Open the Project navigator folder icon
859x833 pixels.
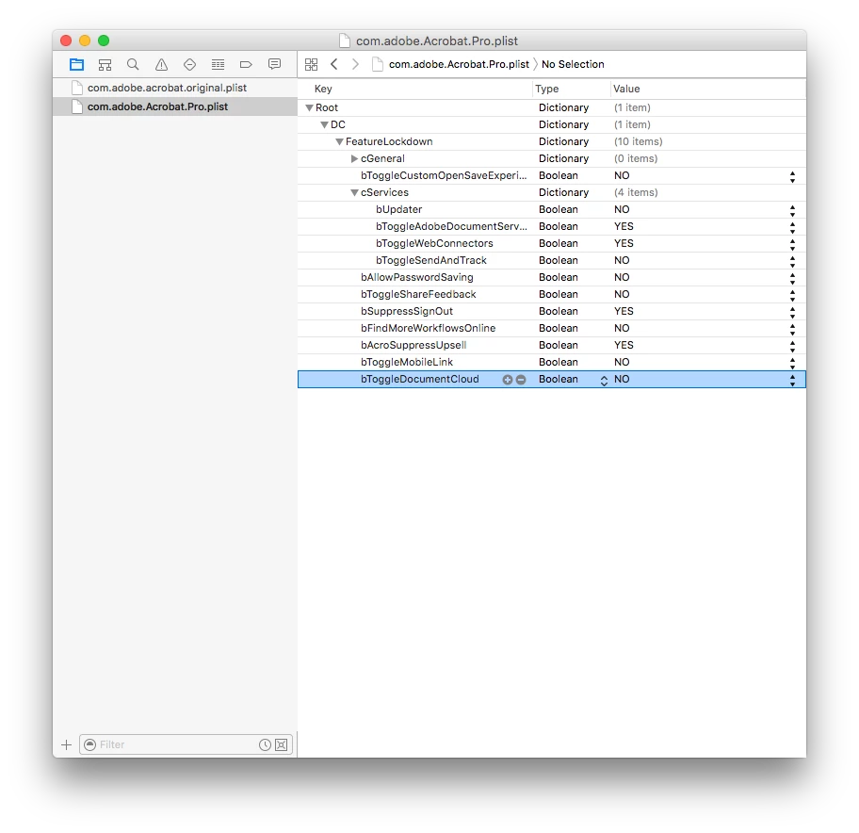[x=76, y=65]
